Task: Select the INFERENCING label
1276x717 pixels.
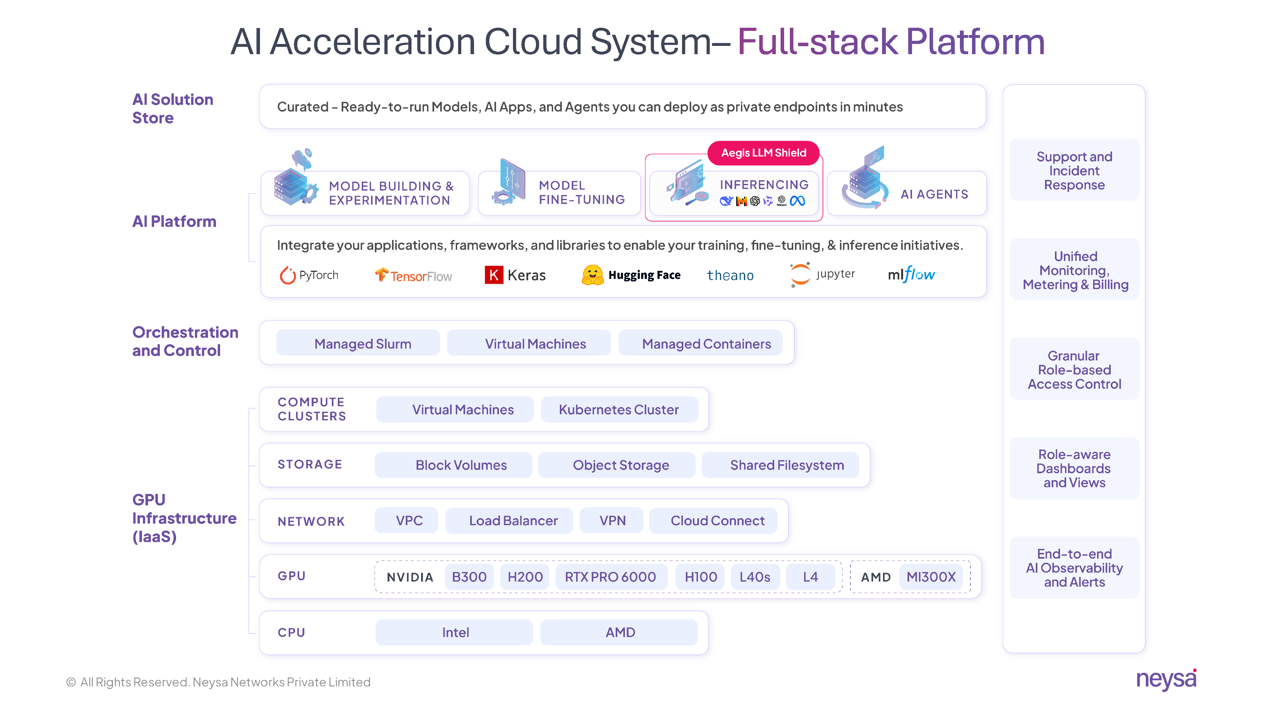Action: coord(764,185)
